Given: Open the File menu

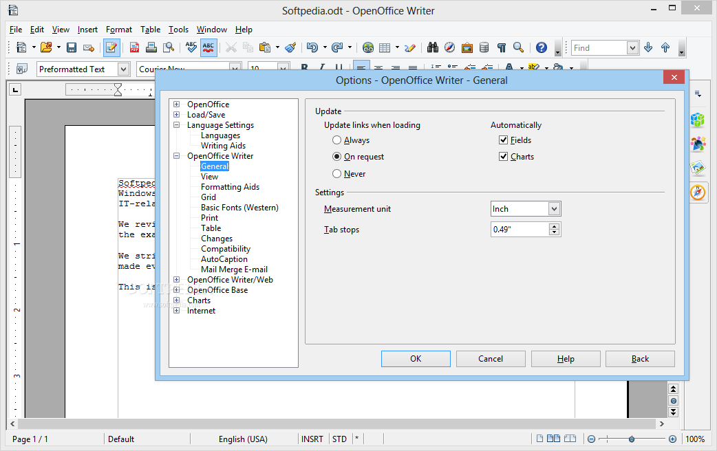Looking at the screenshot, I should pos(16,30).
